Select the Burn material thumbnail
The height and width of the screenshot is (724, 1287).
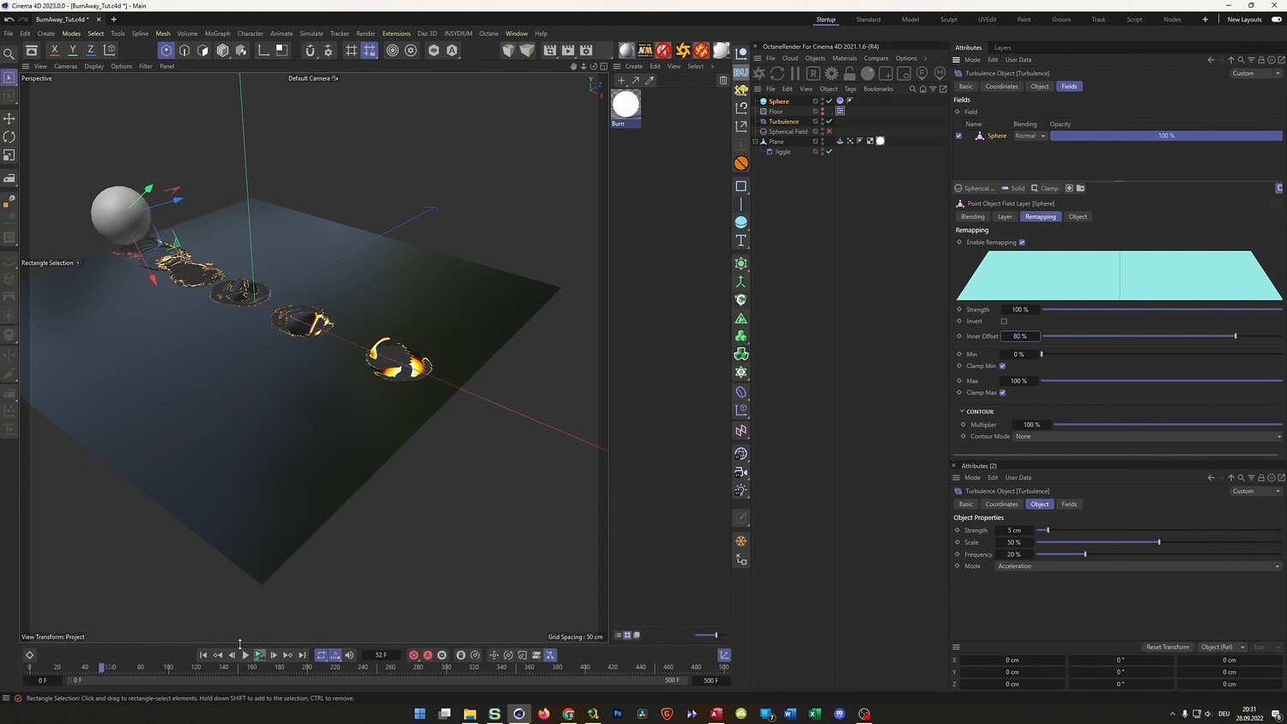625,105
